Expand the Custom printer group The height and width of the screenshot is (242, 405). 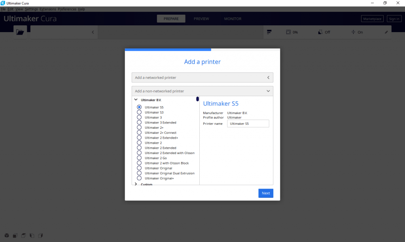pos(136,184)
